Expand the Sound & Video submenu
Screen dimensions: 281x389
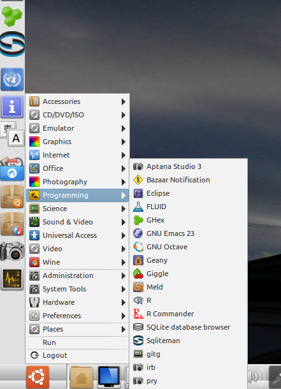point(77,222)
